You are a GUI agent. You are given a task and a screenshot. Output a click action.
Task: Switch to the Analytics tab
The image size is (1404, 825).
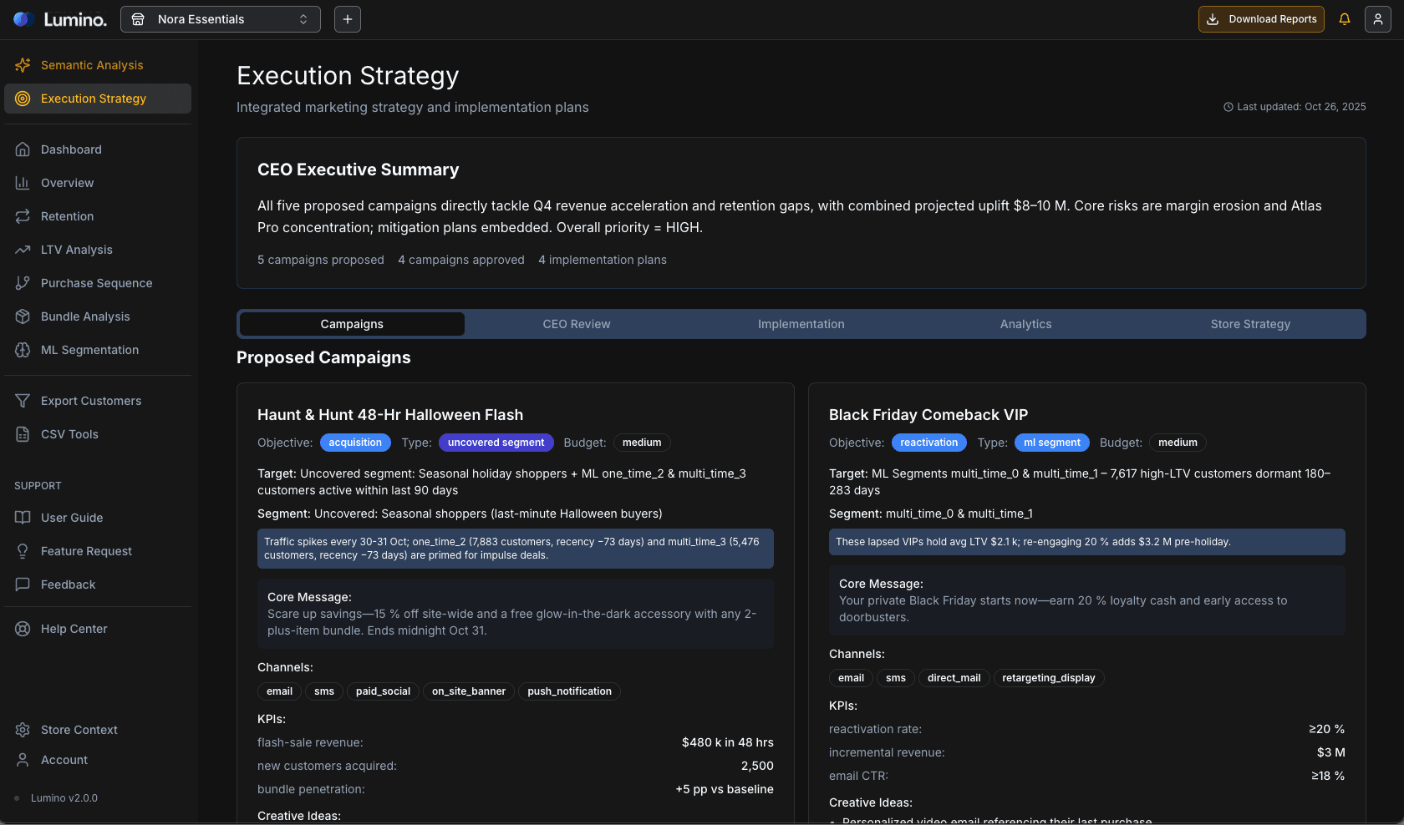1025,324
